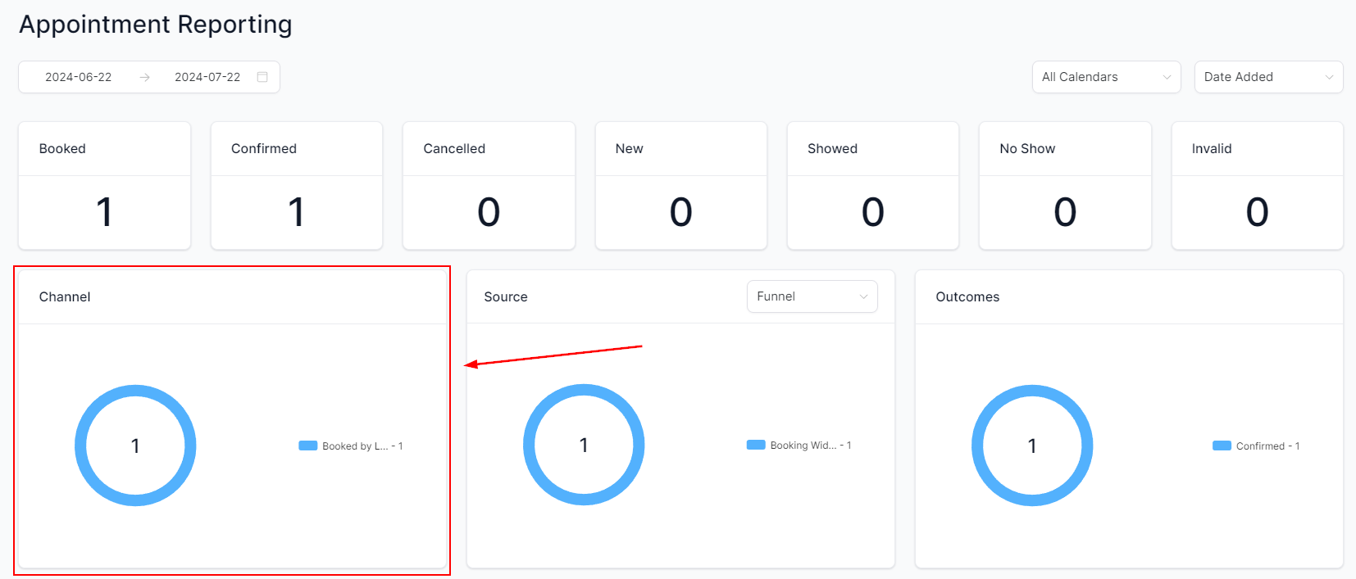Click the end date 2024-07-22 field
1356x579 pixels.
(x=207, y=77)
